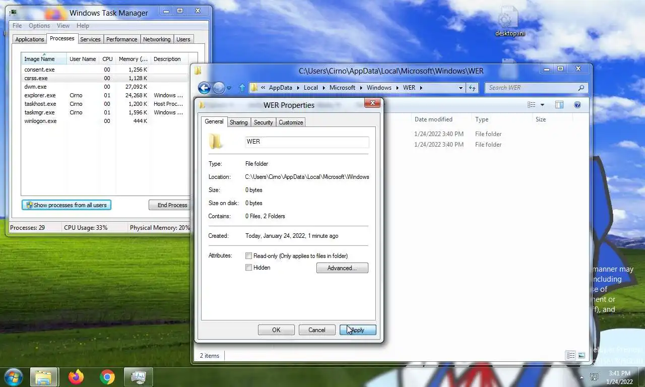Click WER folder icon in Properties dialog

(216, 142)
